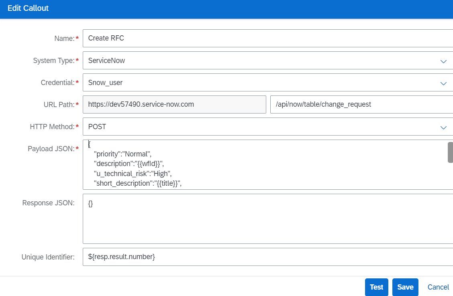Image resolution: width=453 pixels, height=296 pixels.
Task: Cancel editing the callout
Action: pos(438,287)
